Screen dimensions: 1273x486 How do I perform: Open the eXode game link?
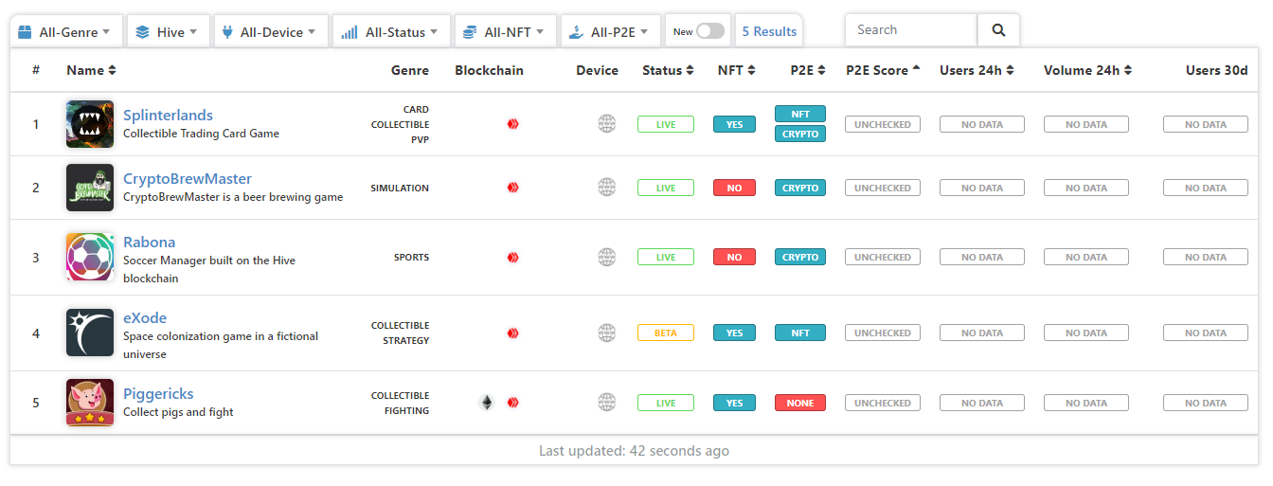pos(145,318)
